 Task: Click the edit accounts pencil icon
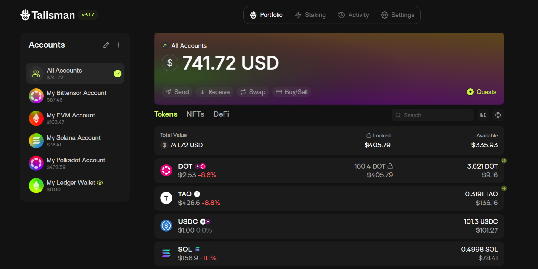click(x=106, y=45)
